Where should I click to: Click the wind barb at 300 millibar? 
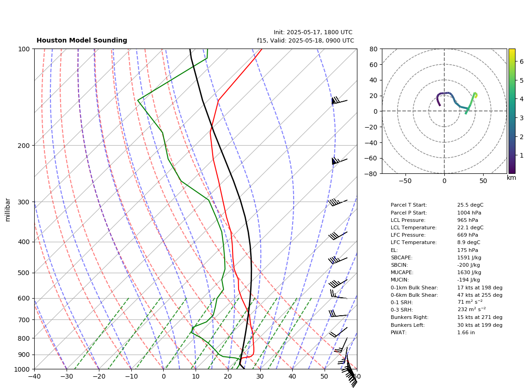338,202
